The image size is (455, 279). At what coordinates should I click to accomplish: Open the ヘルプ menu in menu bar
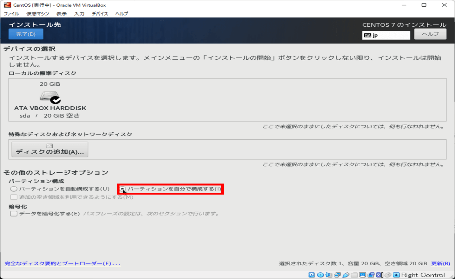(x=122, y=14)
